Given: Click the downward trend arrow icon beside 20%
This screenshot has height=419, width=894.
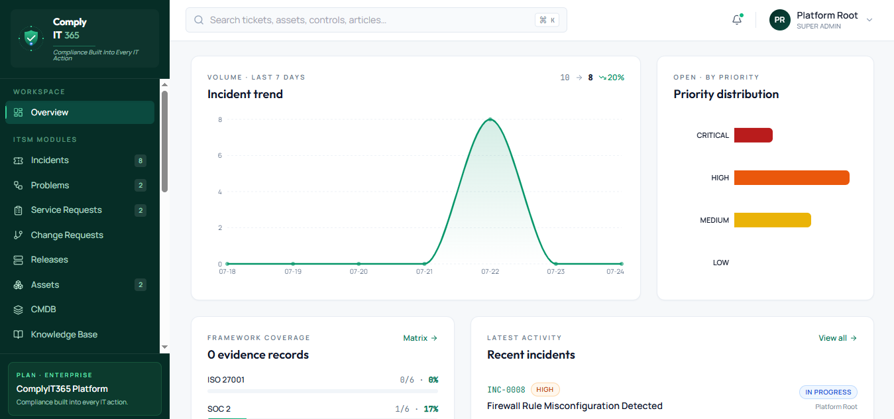Looking at the screenshot, I should click(602, 78).
